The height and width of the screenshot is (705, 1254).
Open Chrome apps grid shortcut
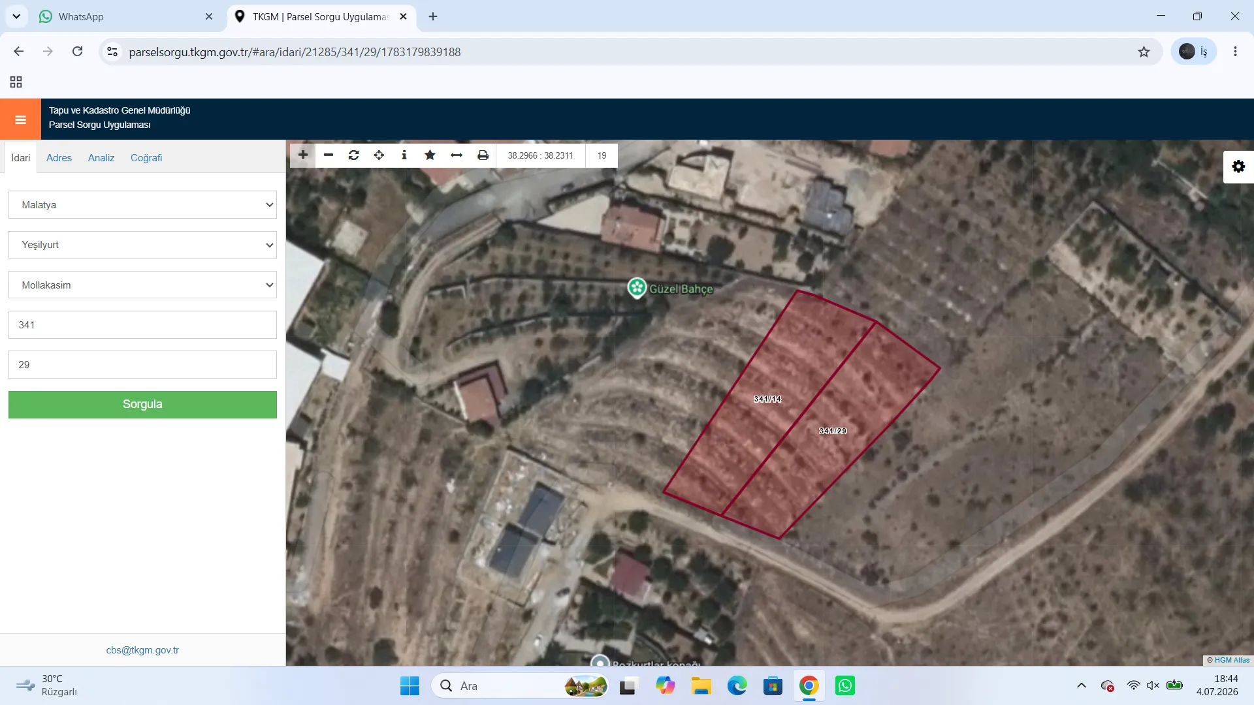pyautogui.click(x=16, y=82)
